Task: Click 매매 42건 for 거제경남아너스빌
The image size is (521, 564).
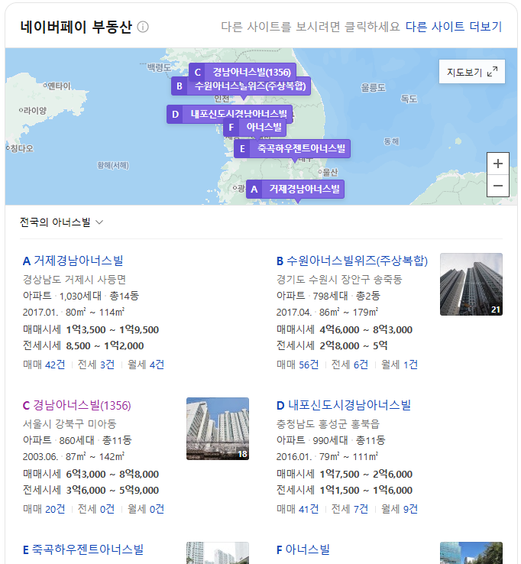Action: click(44, 365)
